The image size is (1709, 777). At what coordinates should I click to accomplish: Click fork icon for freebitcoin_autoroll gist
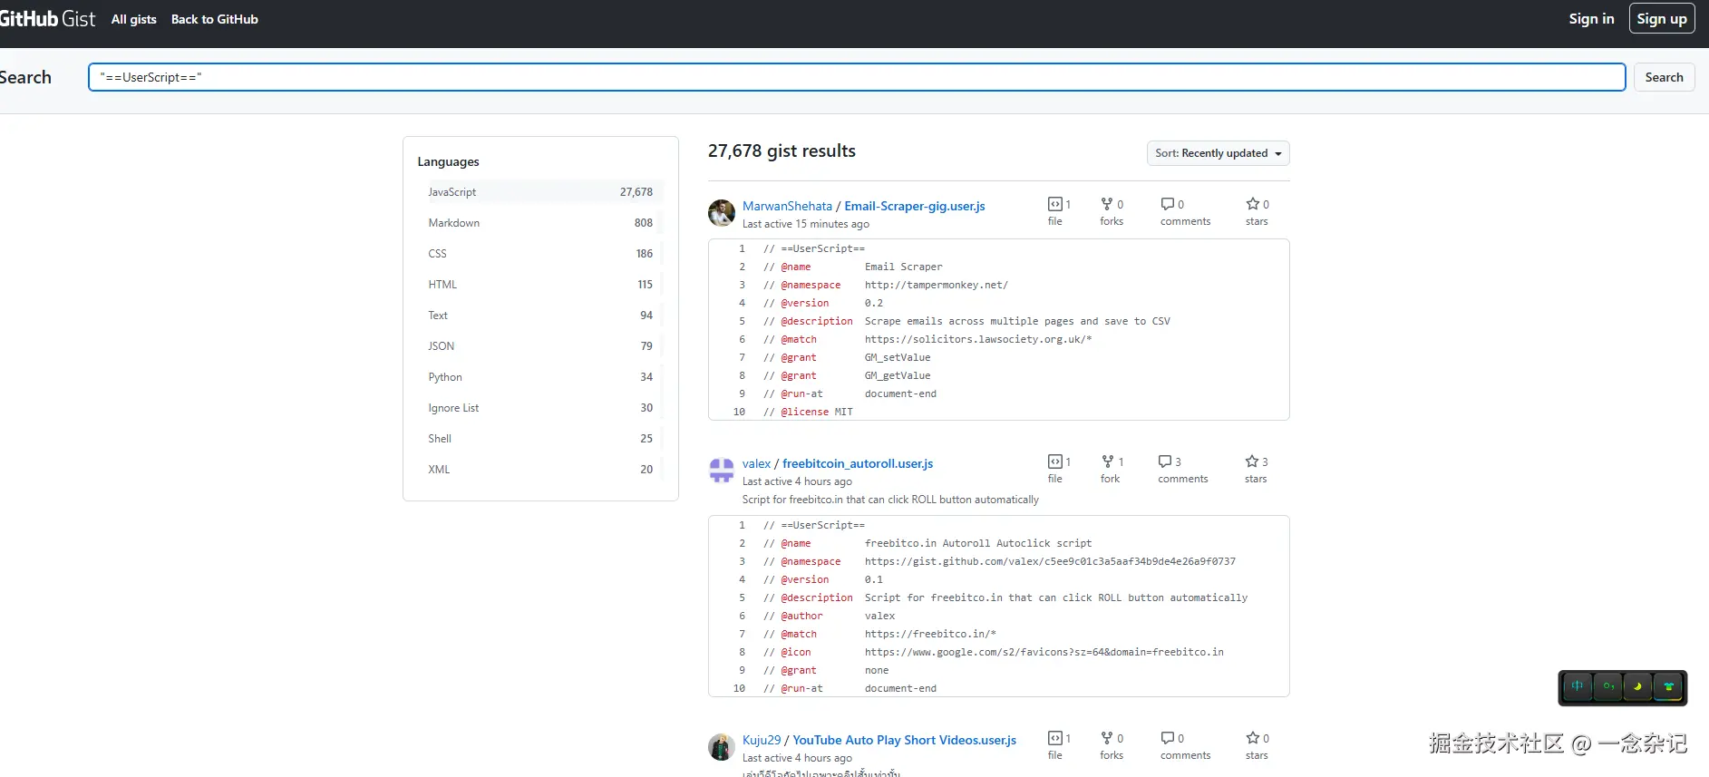point(1108,461)
